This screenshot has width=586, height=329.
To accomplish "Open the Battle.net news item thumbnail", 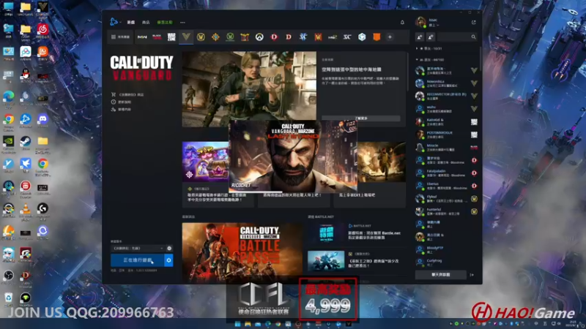I will click(x=326, y=233).
